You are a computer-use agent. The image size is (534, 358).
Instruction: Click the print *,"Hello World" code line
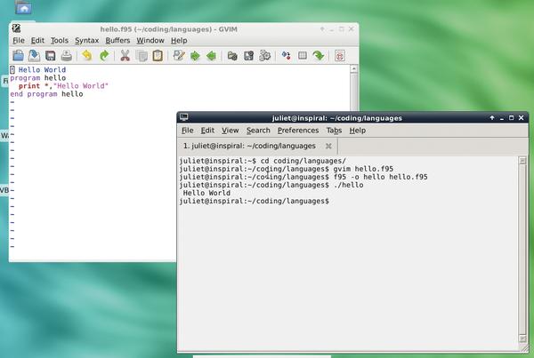click(x=63, y=85)
